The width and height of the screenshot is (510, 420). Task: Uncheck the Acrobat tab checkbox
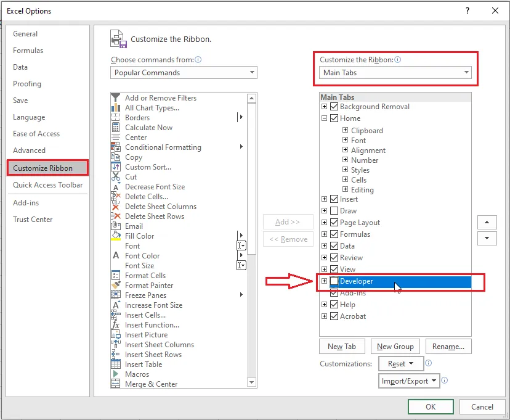[334, 316]
